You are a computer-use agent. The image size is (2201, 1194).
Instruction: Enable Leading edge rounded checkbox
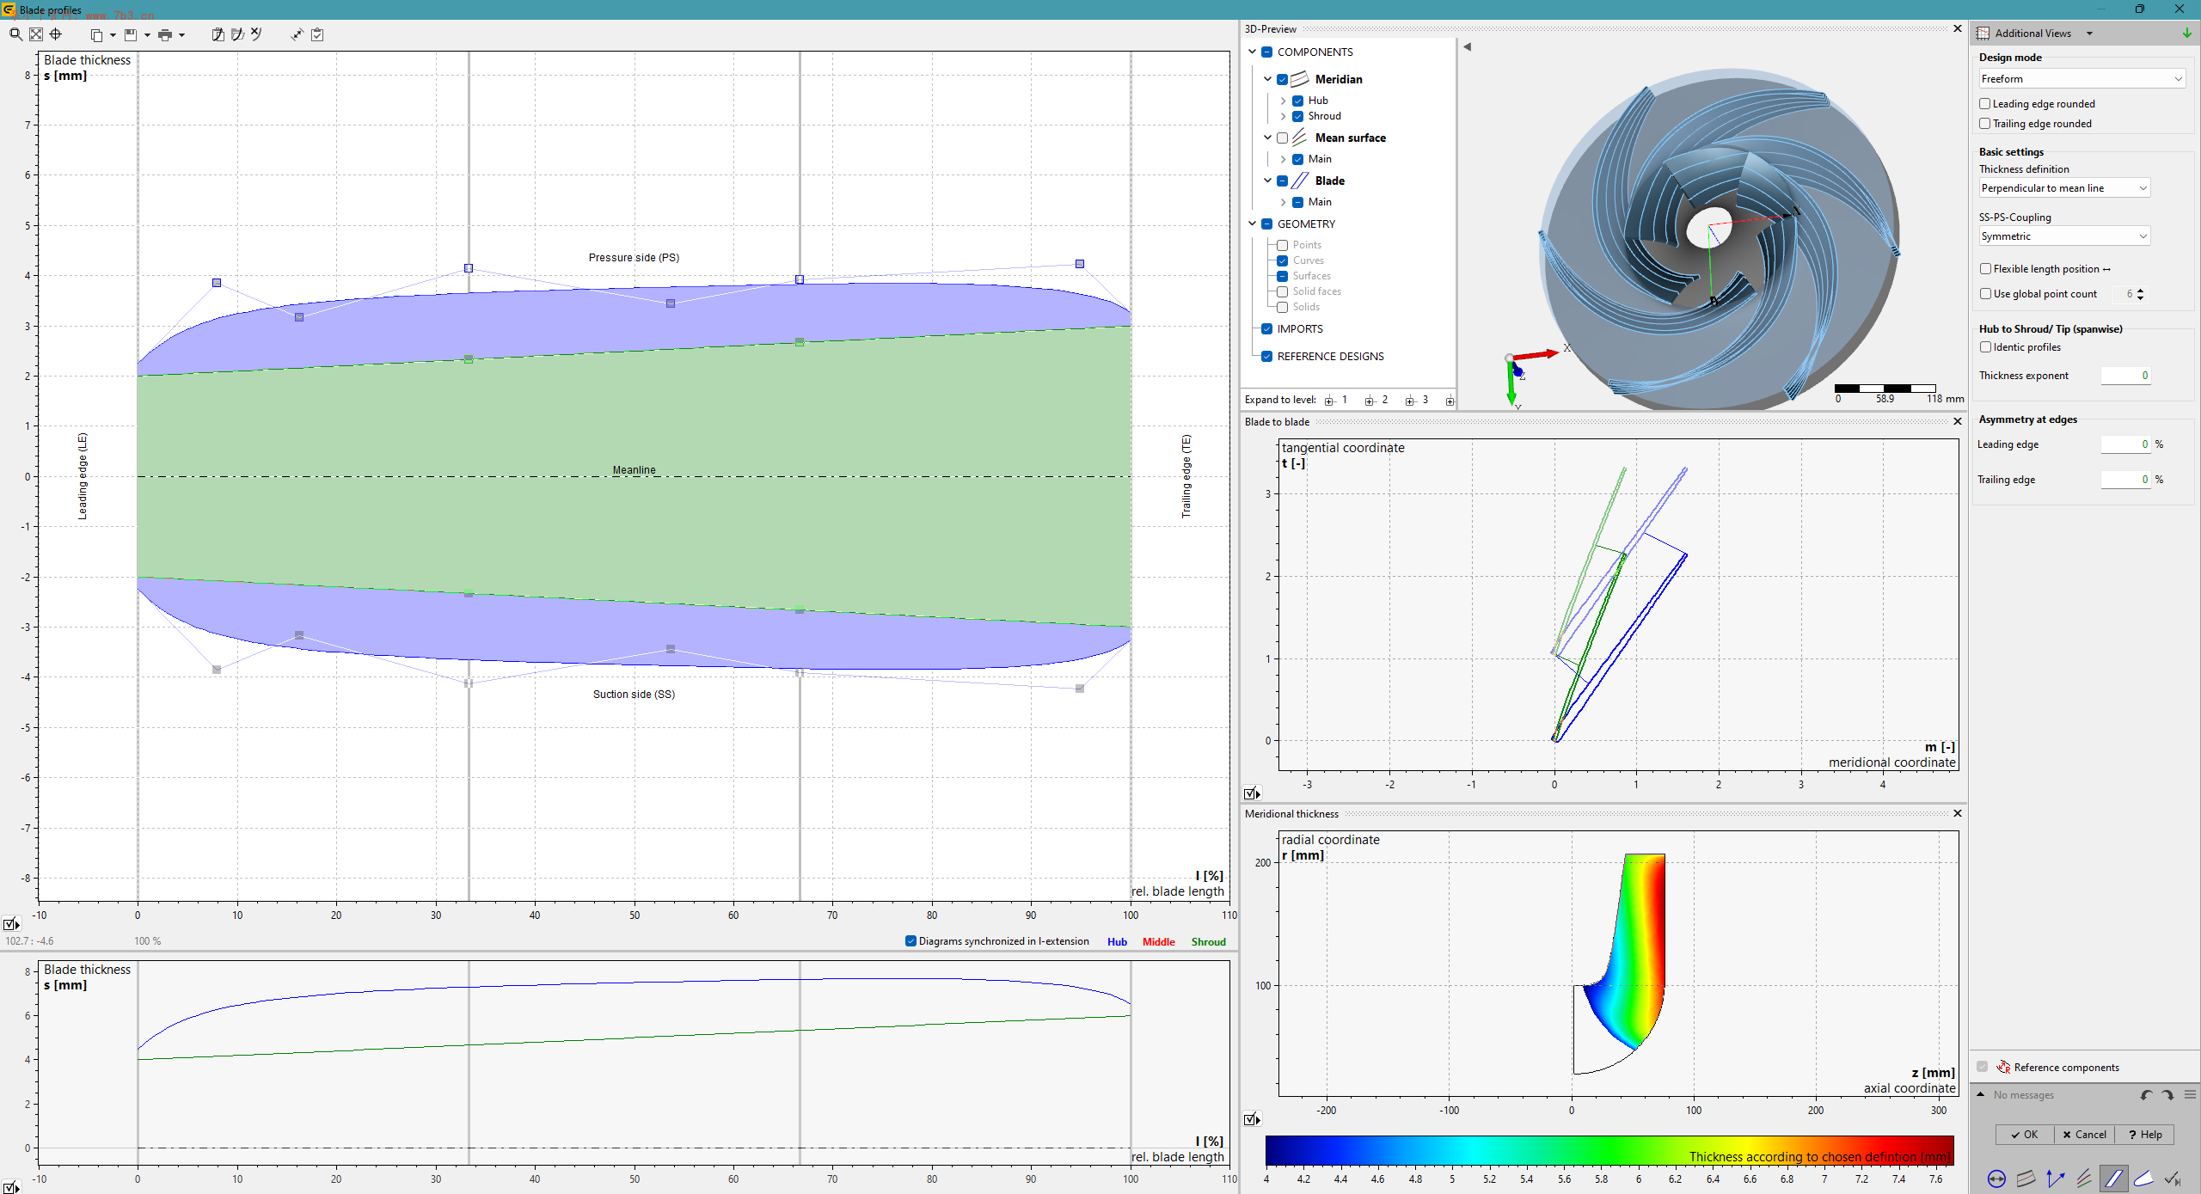click(1985, 103)
